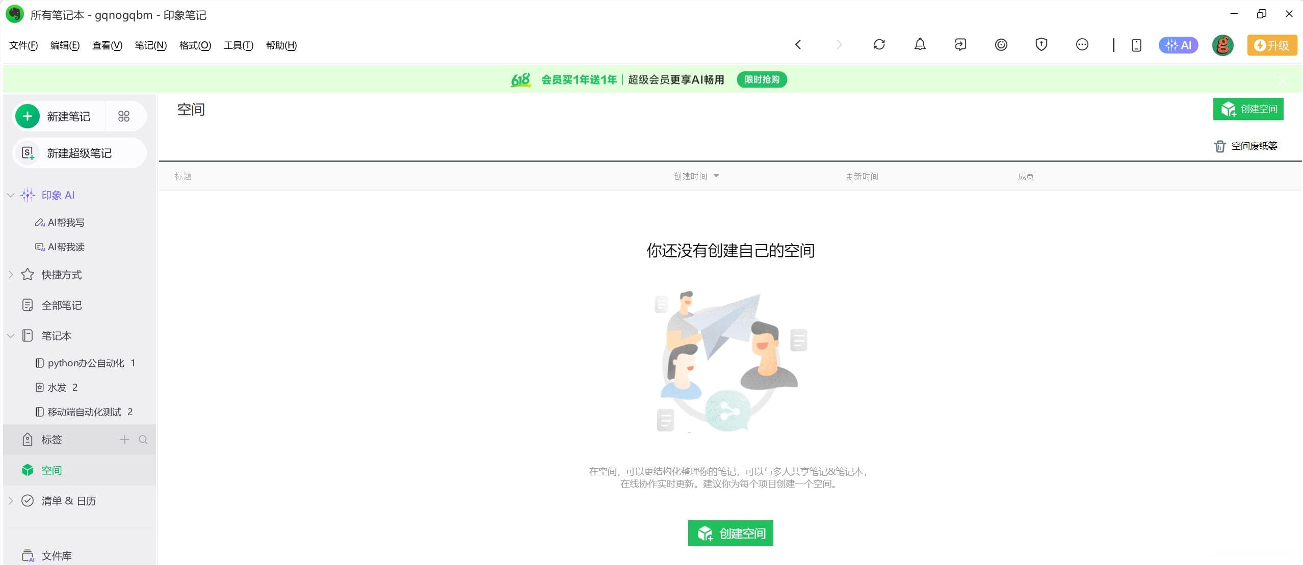This screenshot has width=1303, height=565.
Task: Click the green 空间 cube icon
Action: pyautogui.click(x=28, y=470)
